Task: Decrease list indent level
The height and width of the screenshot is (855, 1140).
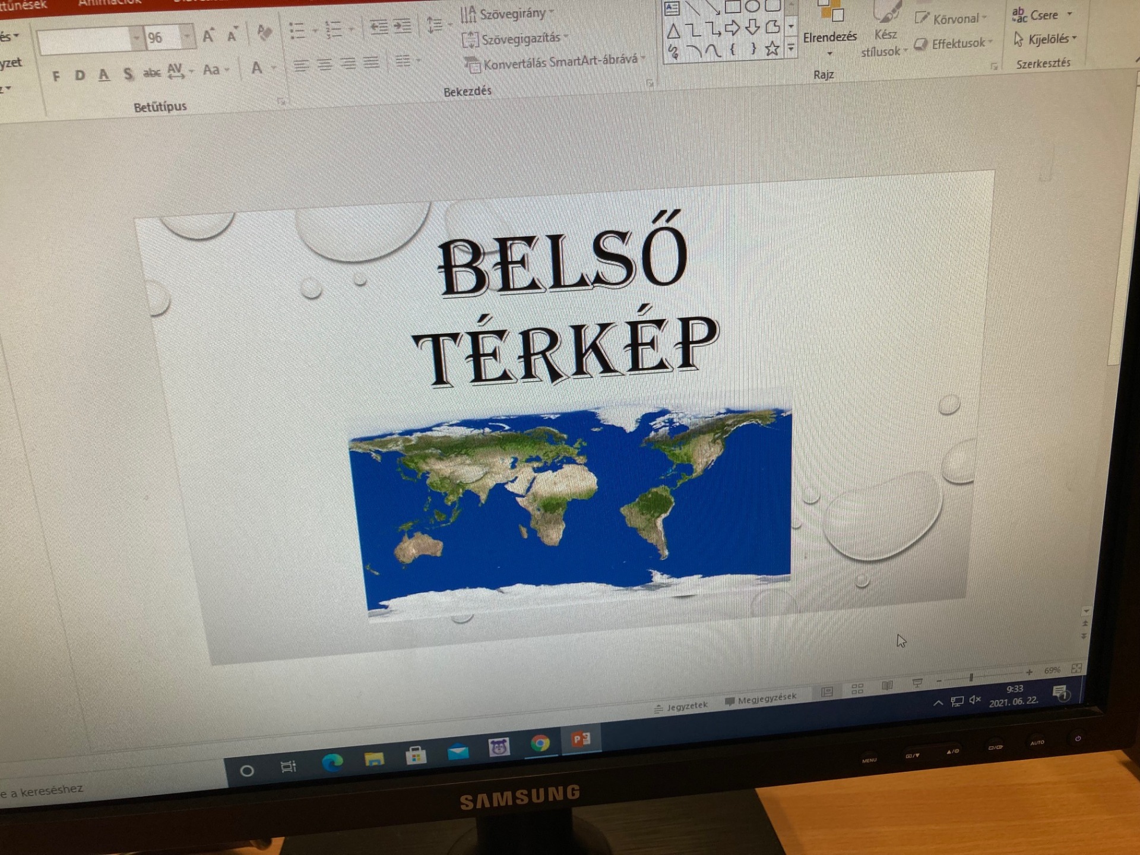Action: click(x=378, y=27)
